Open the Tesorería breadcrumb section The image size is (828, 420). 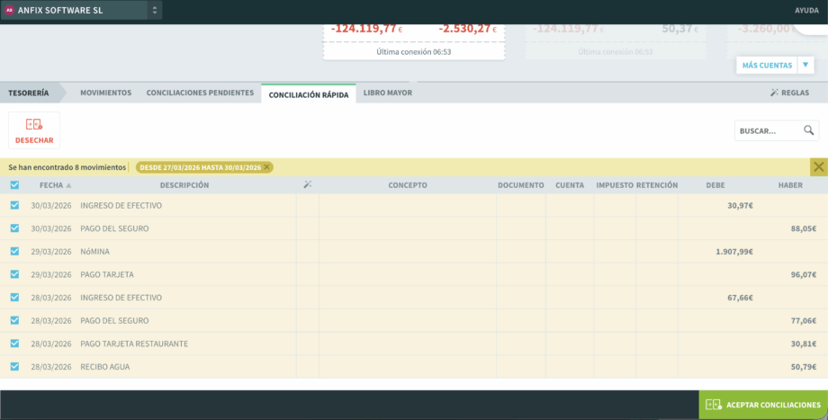click(x=29, y=93)
